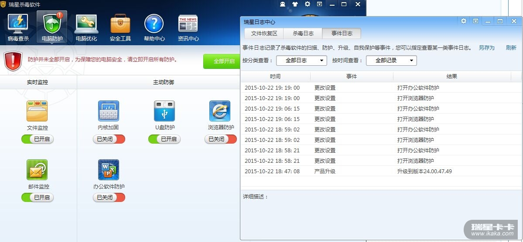This screenshot has width=523, height=242.
Task: Click the U盘防护 USB icon
Action: point(164,111)
